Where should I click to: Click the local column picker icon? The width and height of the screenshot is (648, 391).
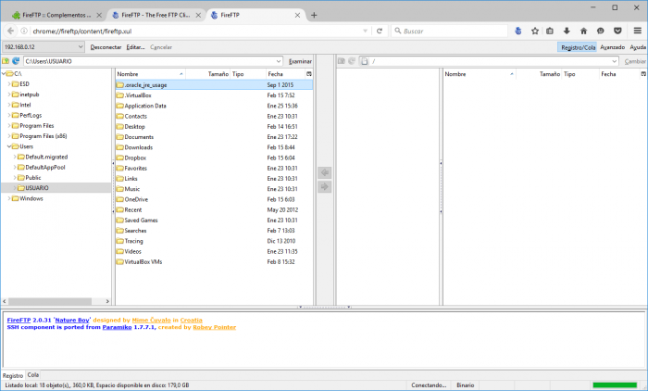(308, 74)
